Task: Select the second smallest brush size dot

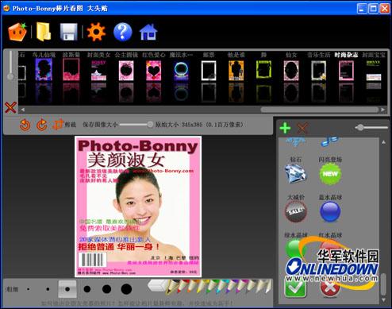Action: (x=48, y=289)
